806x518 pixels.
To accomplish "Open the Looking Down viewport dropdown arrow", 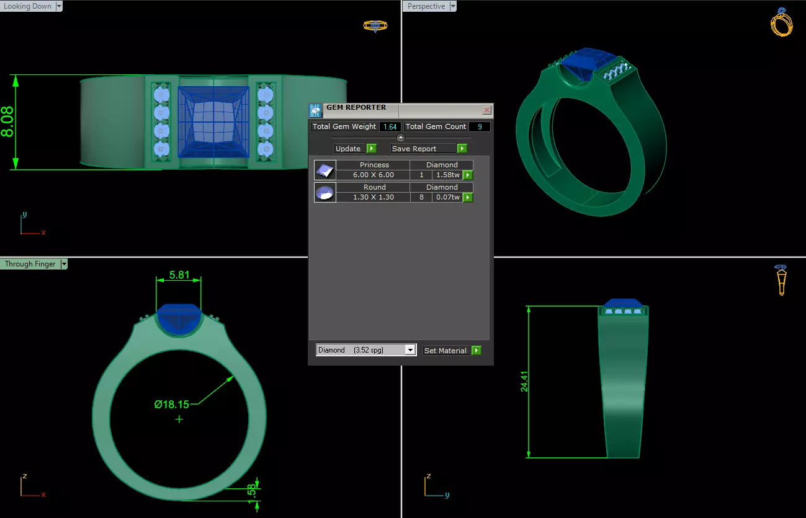I will click(59, 6).
